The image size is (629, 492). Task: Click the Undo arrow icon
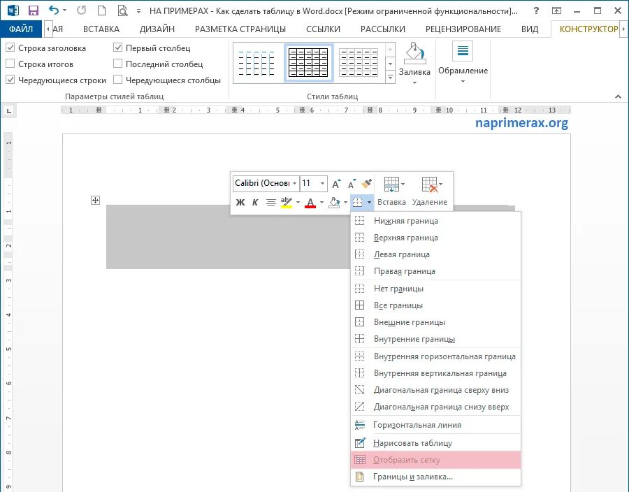pyautogui.click(x=53, y=10)
